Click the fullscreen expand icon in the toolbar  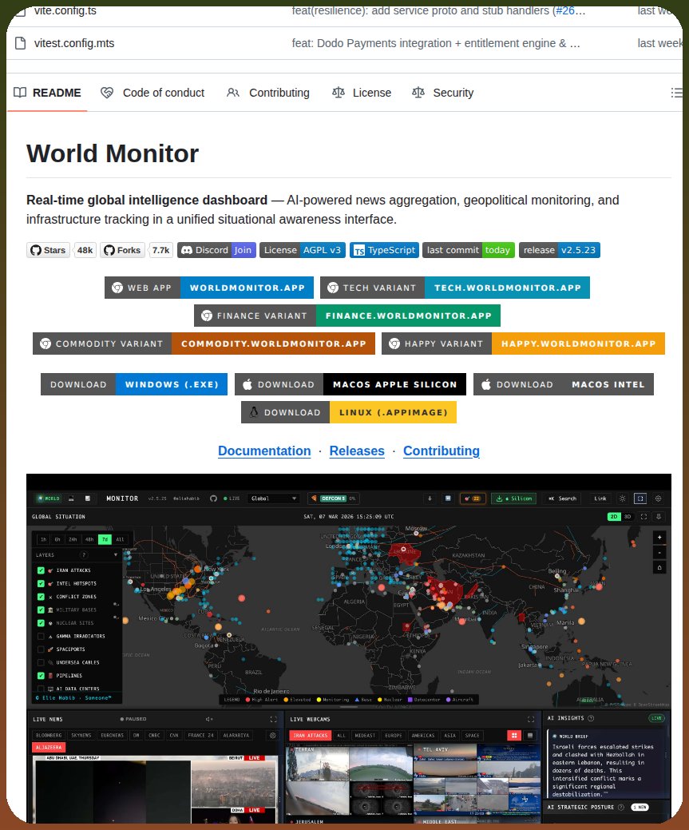(640, 498)
